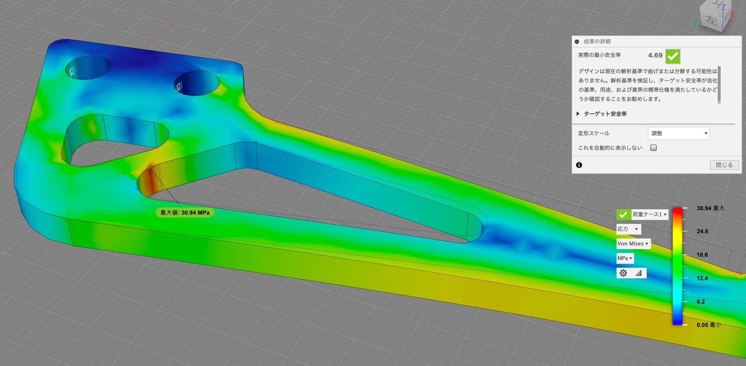Click the 最大値: 30.94 MPa label
Image resolution: width=746 pixels, height=366 pixels.
[x=185, y=213]
